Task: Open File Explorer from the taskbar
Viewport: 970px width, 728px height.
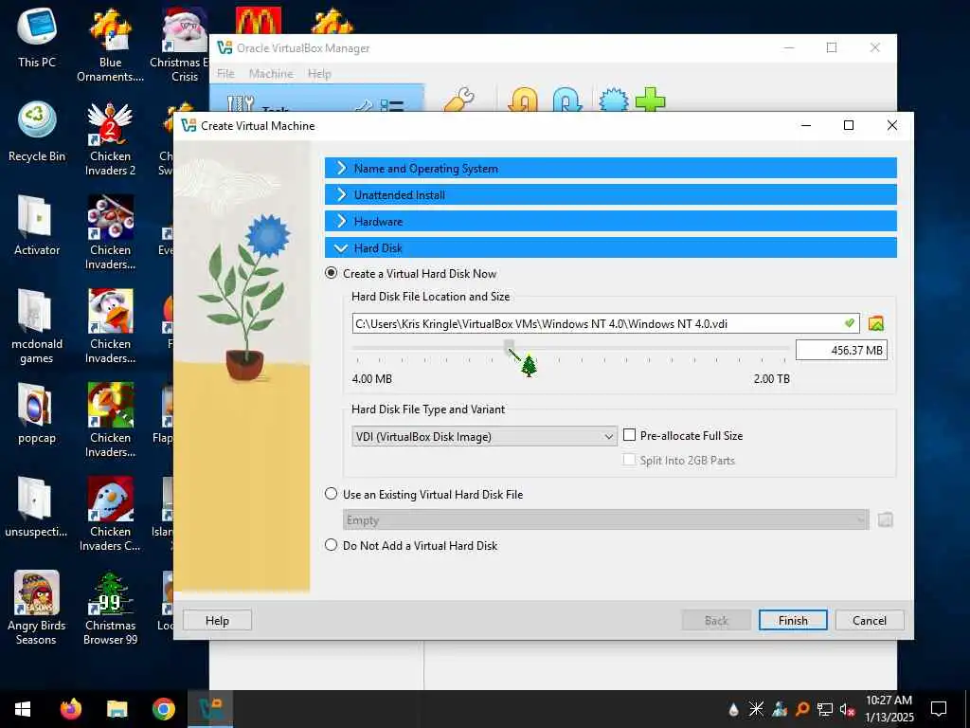Action: [117, 709]
